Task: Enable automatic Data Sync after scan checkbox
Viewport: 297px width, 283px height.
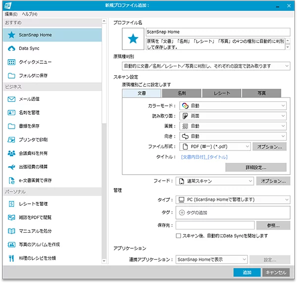Action: (x=178, y=236)
